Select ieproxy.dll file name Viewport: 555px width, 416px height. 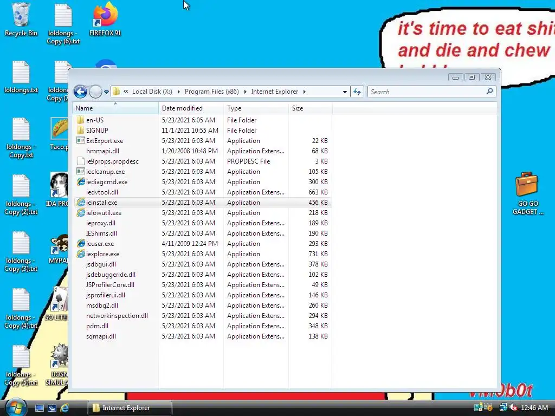pos(100,223)
